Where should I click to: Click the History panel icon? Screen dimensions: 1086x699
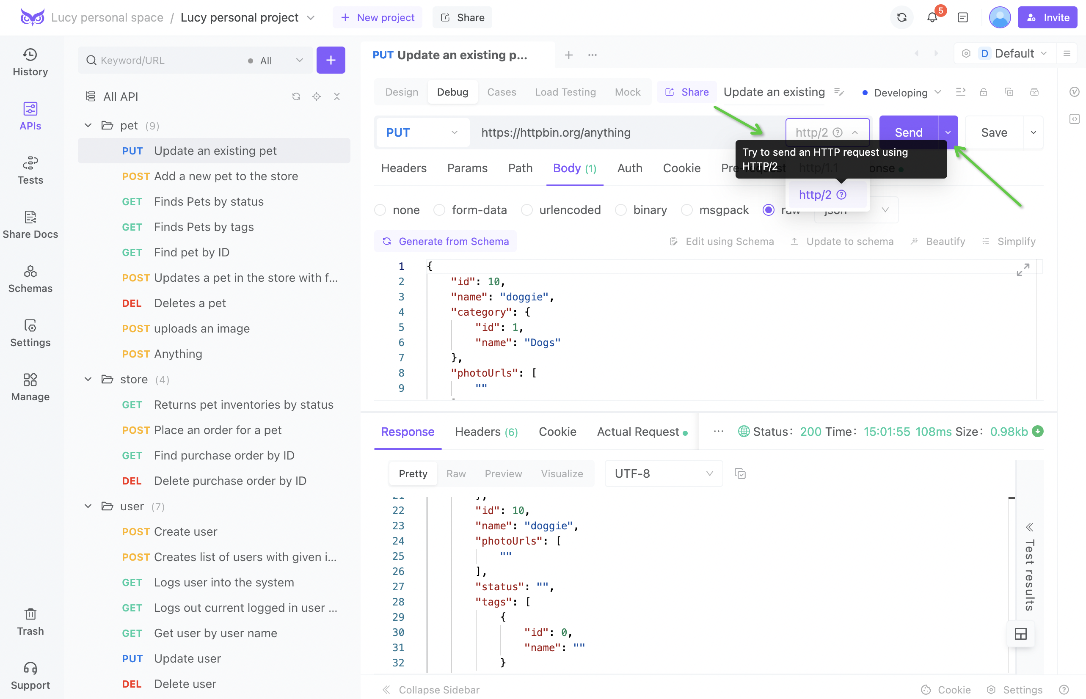tap(31, 62)
